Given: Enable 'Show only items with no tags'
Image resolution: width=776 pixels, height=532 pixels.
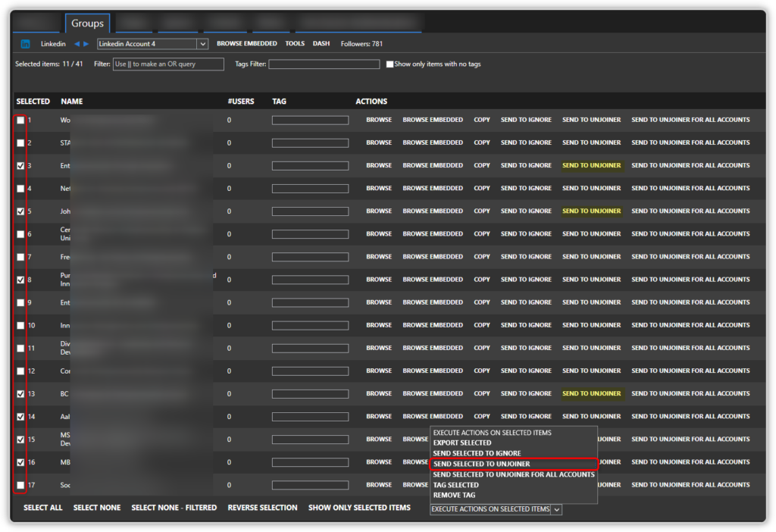Looking at the screenshot, I should (390, 64).
